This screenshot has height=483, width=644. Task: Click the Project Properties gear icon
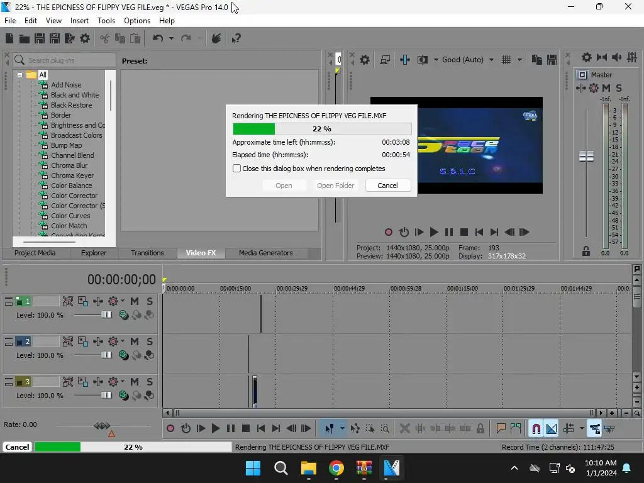tap(85, 38)
